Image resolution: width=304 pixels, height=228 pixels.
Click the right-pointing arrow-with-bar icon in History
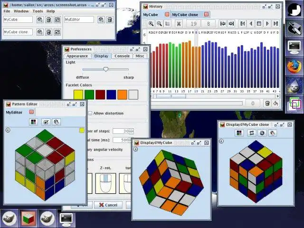(231, 24)
